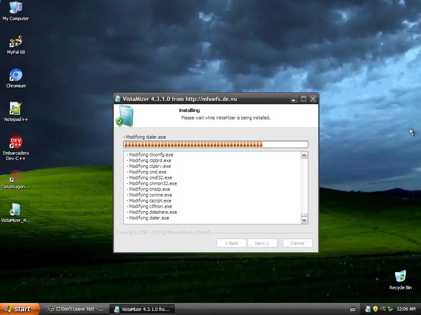
Task: Click the Cancel button in installer
Action: click(x=298, y=243)
